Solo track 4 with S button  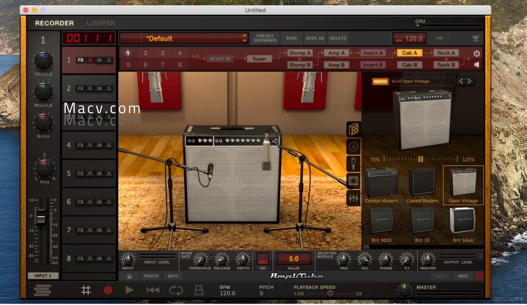pyautogui.click(x=109, y=145)
